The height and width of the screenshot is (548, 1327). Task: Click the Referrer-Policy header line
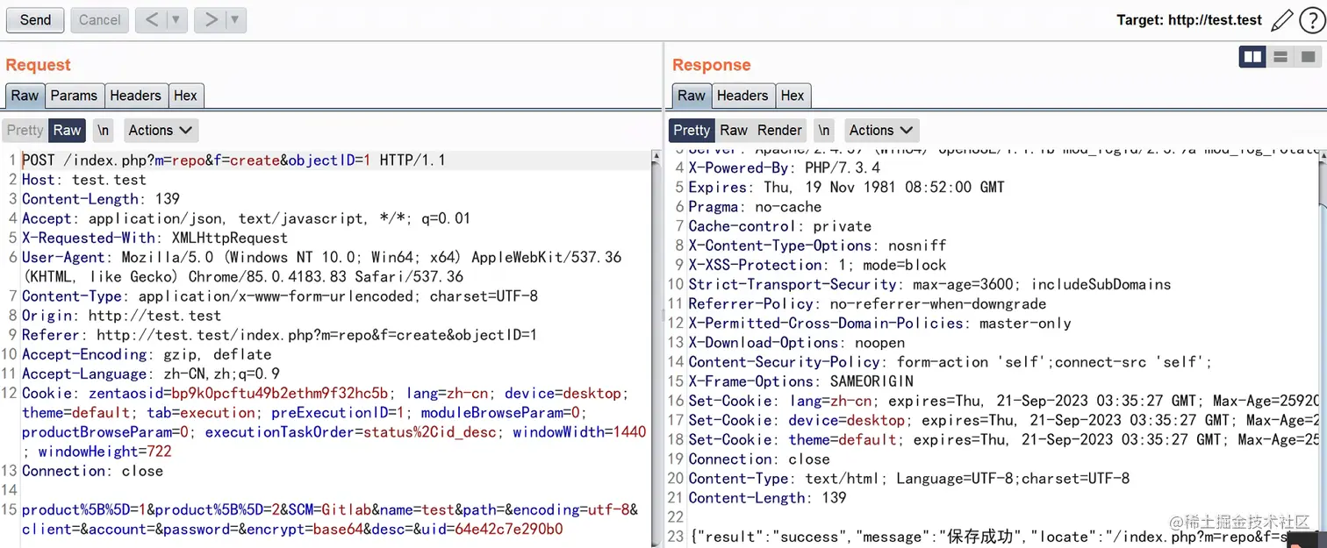pyautogui.click(x=867, y=303)
